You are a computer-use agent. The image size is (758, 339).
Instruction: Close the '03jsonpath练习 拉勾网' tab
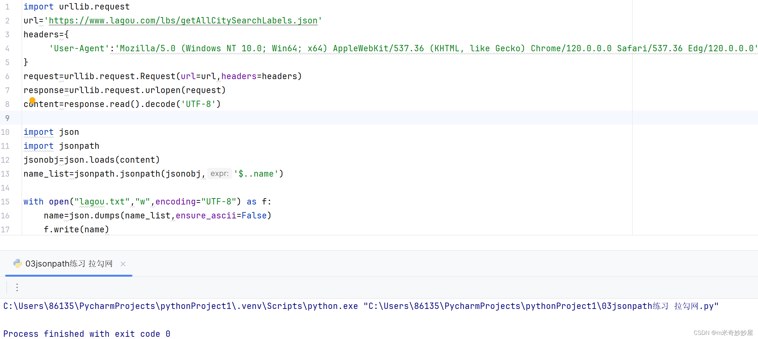tap(123, 264)
